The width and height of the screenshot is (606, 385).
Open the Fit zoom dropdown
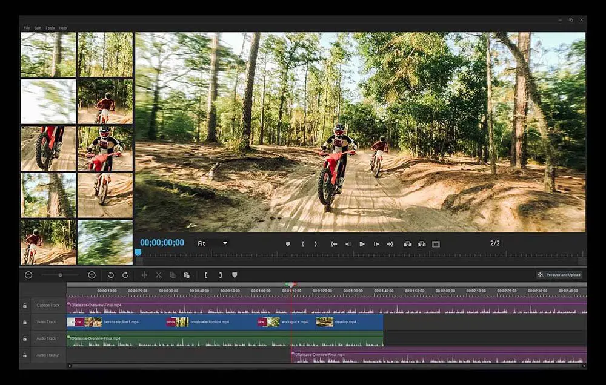(212, 243)
